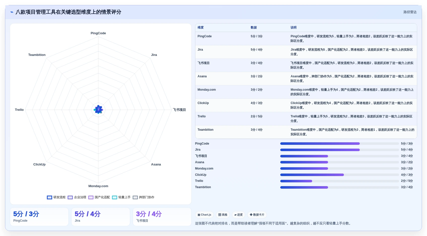This screenshot has width=427, height=236.
Task: Click the 数据 column header
Action: tap(254, 27)
